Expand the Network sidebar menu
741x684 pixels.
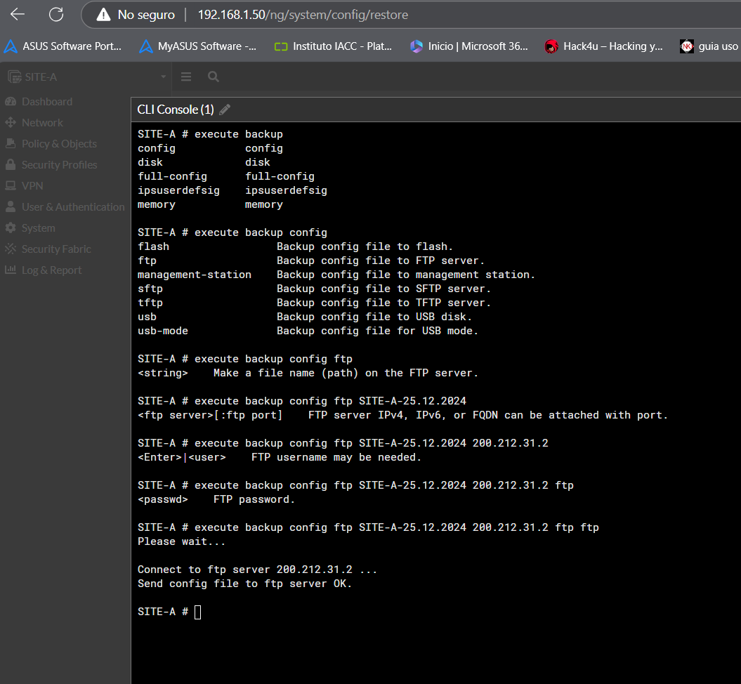42,123
